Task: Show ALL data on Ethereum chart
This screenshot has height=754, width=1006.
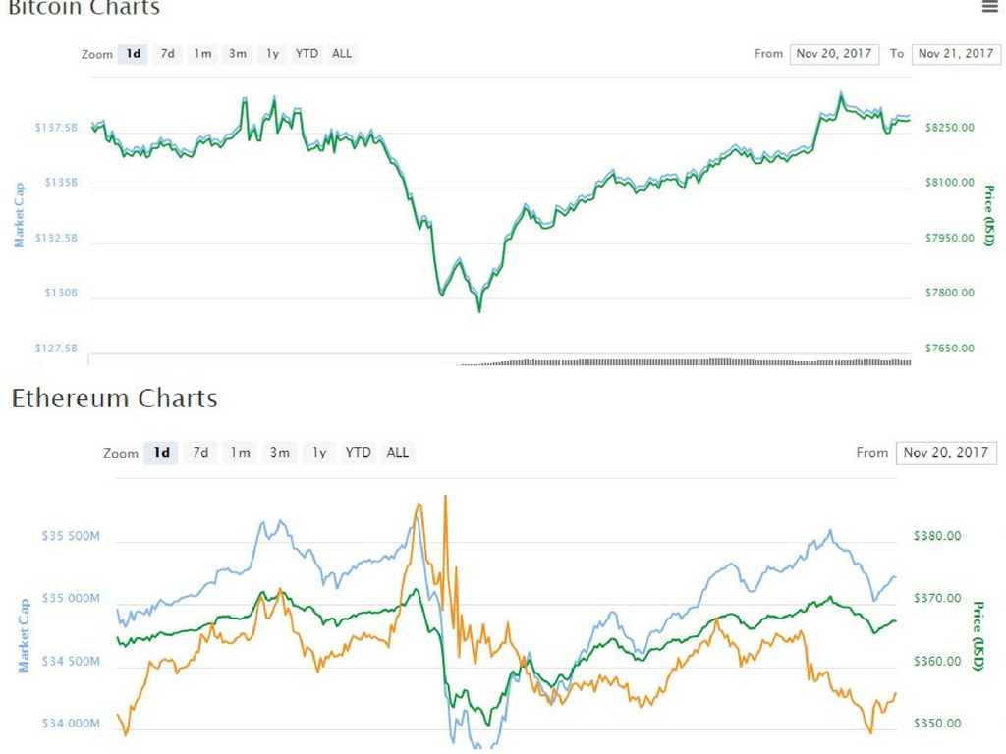Action: point(398,453)
